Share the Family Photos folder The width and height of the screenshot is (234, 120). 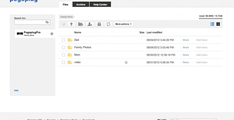(x=186, y=48)
